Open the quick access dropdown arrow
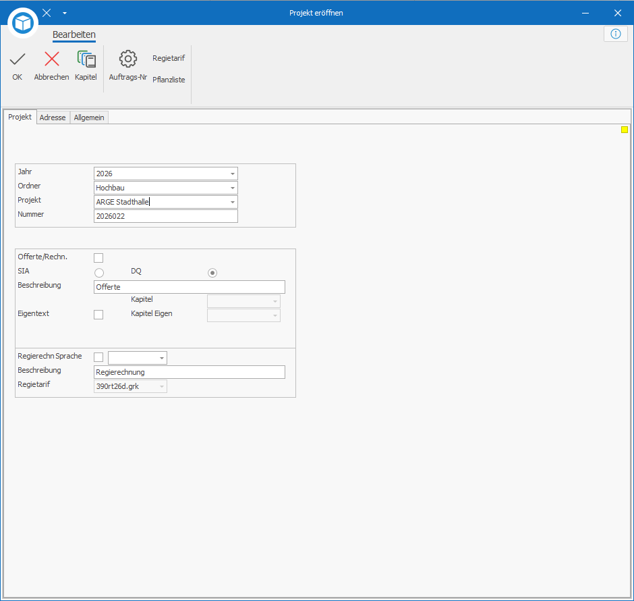Image resolution: width=634 pixels, height=601 pixels. [x=65, y=14]
